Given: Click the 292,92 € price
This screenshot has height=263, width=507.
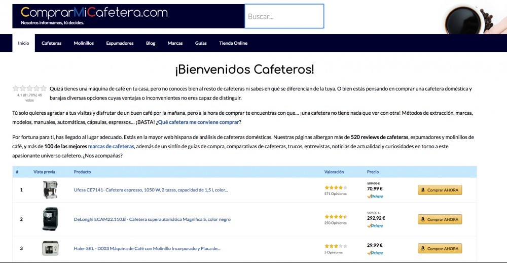Looking at the screenshot, I should tap(376, 218).
